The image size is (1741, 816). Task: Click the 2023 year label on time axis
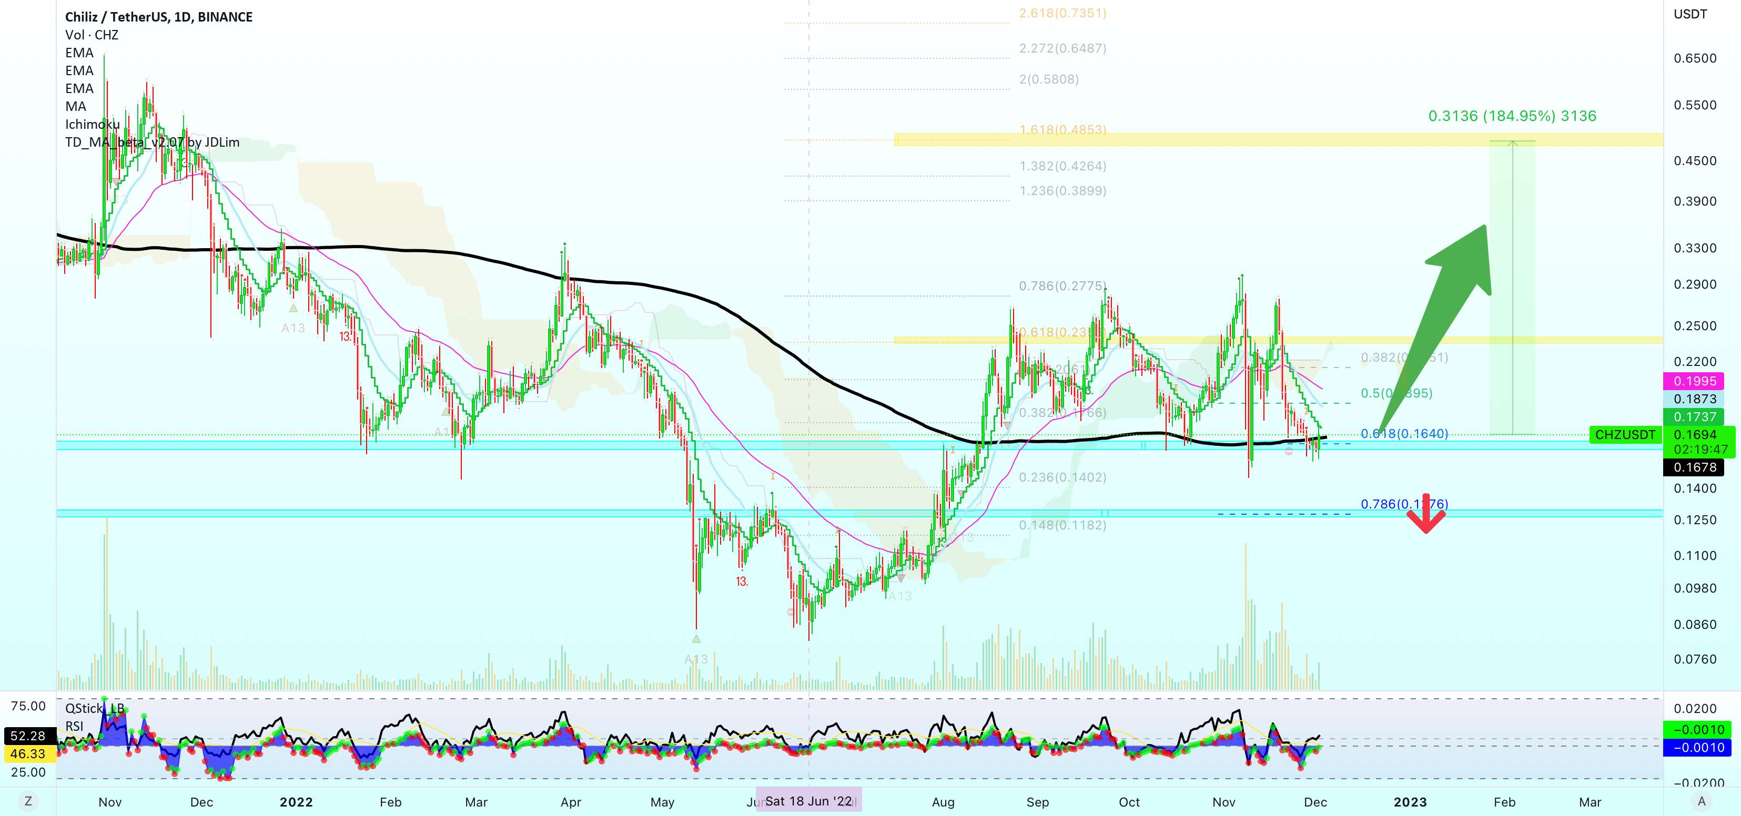pos(1410,802)
